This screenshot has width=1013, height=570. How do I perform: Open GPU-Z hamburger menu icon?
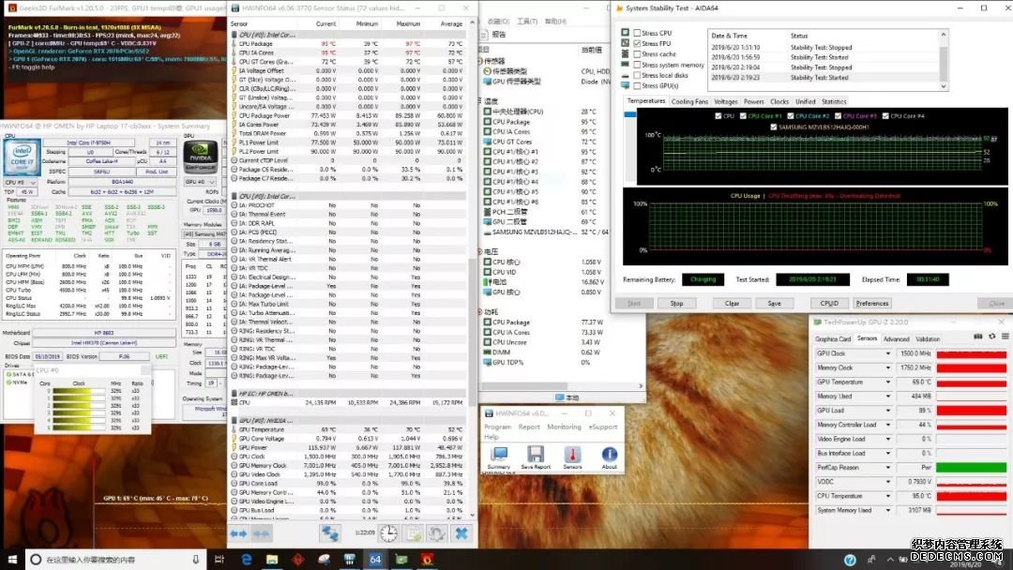tap(1005, 337)
